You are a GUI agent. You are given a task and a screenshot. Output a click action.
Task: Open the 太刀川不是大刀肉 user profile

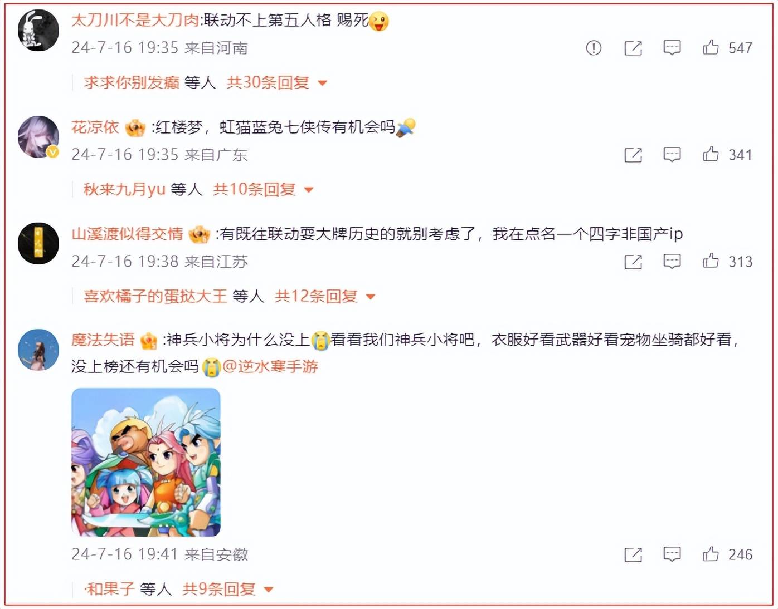135,20
